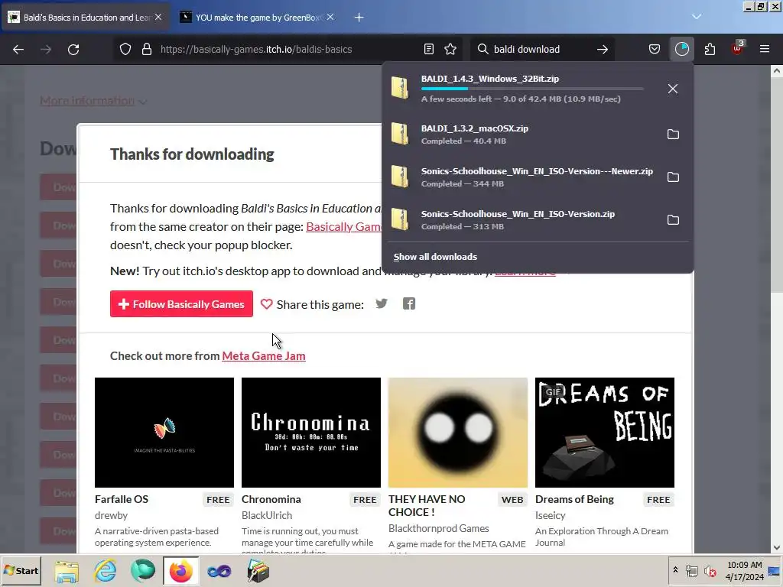Go back with the browser back arrow
Viewport: 783px width, 587px height.
[18, 50]
